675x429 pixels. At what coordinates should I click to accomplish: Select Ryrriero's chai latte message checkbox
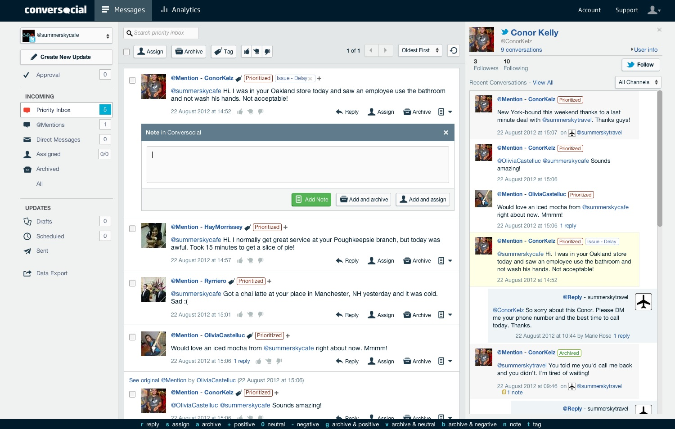pyautogui.click(x=132, y=283)
